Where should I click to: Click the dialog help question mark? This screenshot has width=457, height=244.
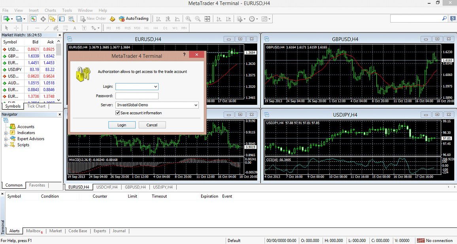coord(184,55)
